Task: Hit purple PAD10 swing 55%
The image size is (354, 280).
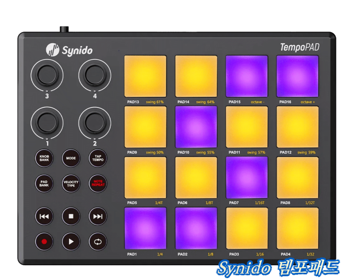Action: tap(196, 127)
